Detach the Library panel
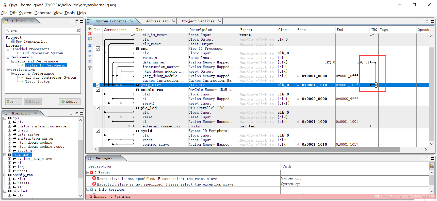 [76, 21]
